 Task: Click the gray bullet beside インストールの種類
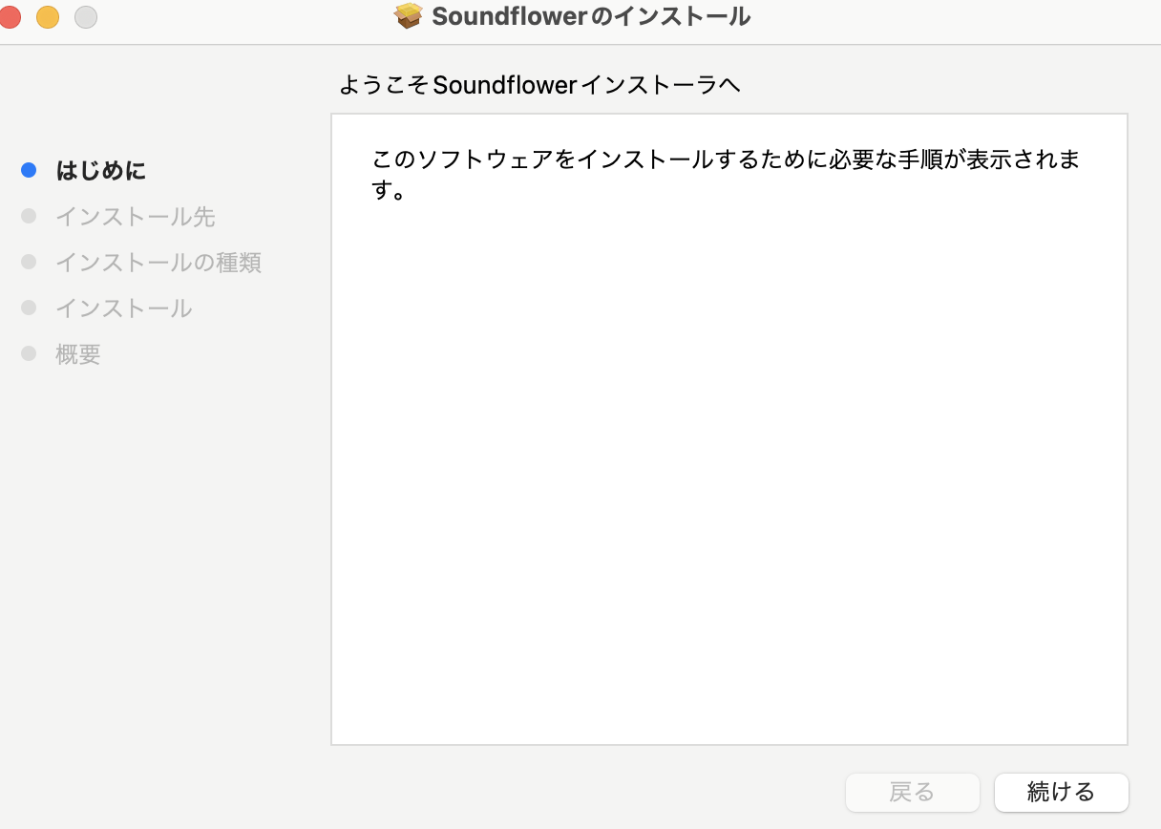pyautogui.click(x=29, y=263)
